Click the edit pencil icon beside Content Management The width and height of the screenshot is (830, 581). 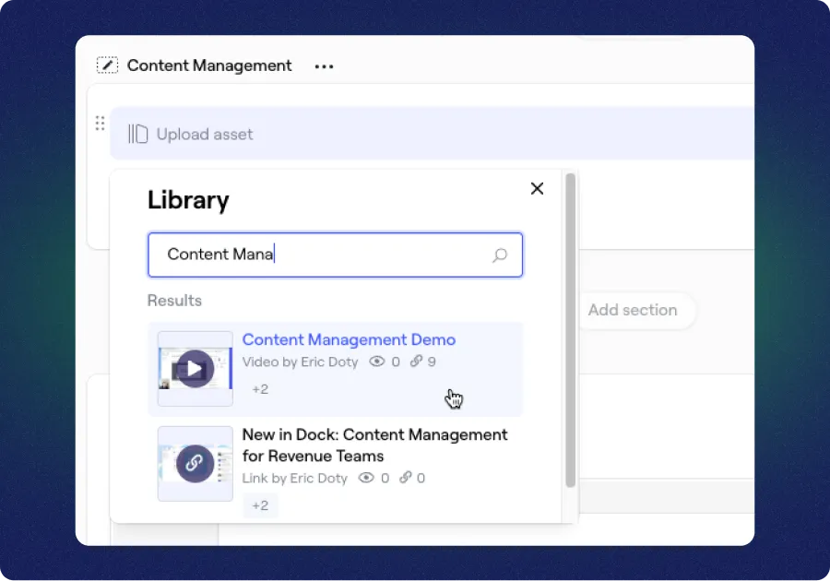107,65
